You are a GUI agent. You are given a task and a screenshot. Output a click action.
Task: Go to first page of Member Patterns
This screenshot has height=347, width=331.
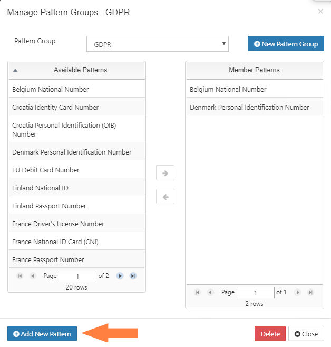[198, 292]
